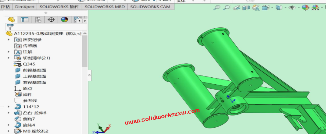Select the 前视基准面 plane
The width and height of the screenshot is (326, 134).
[34, 70]
